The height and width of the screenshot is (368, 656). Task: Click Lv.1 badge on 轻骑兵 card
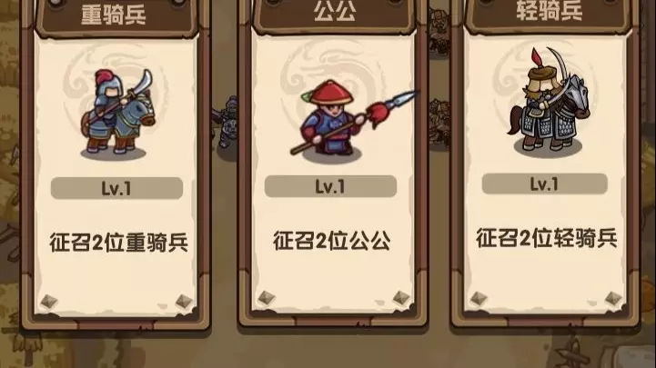click(544, 184)
